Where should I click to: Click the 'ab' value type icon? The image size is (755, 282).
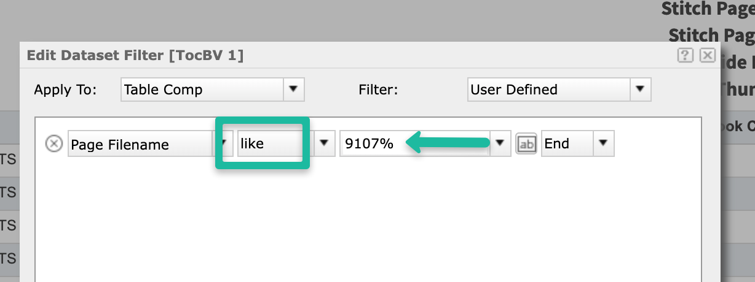coord(526,144)
